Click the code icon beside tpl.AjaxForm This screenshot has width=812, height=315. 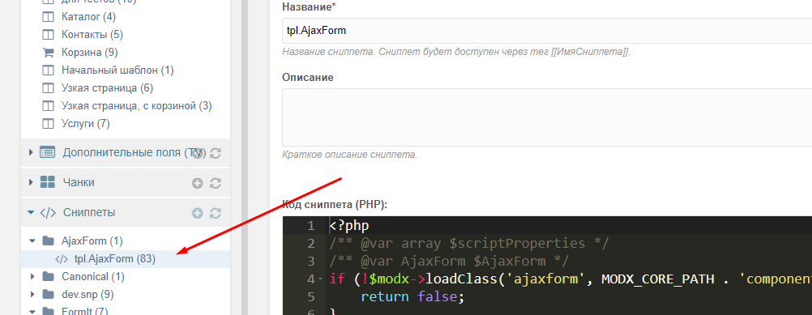click(61, 258)
